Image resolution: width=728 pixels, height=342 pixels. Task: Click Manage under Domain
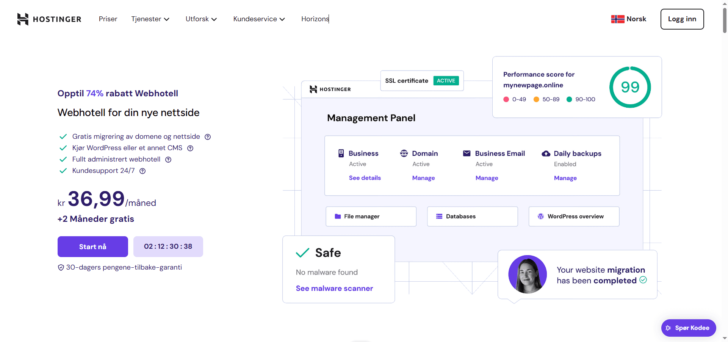[x=423, y=178]
